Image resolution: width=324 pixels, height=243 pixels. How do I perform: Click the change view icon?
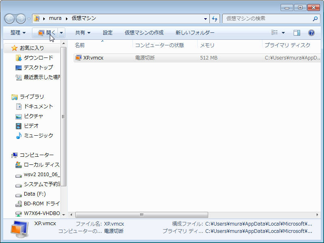275,32
